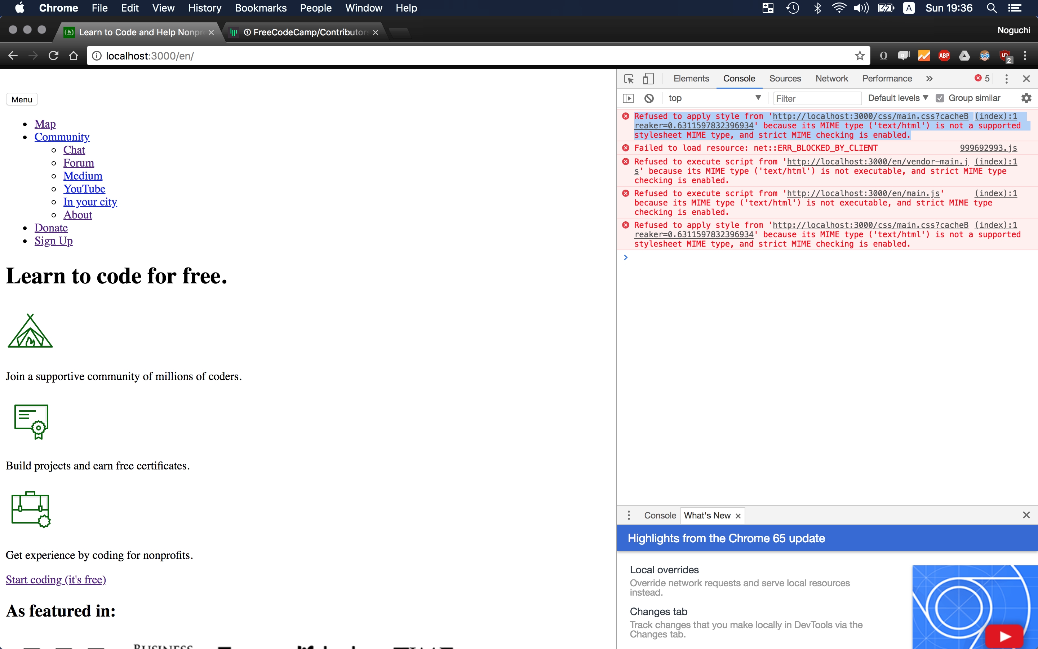Screen dimensions: 1038x649
Task: Open the Default levels dropdown
Action: (x=897, y=98)
